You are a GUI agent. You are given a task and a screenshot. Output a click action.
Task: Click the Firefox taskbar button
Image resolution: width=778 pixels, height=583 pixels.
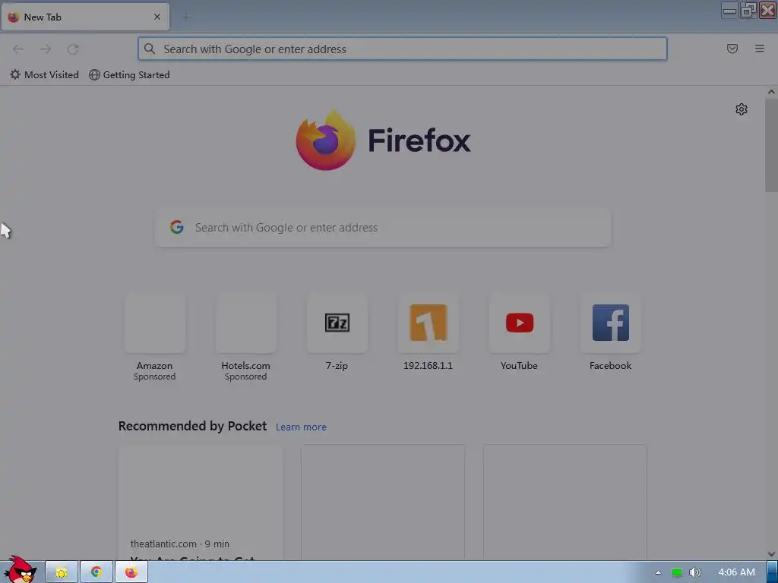(x=131, y=572)
